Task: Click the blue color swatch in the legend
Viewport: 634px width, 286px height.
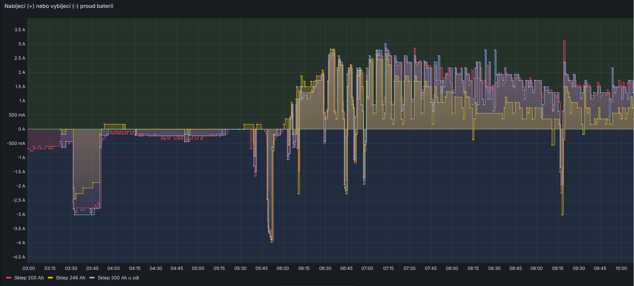Action: coord(92,278)
